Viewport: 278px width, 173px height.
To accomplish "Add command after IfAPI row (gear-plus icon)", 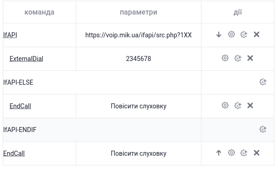I will tap(244, 34).
